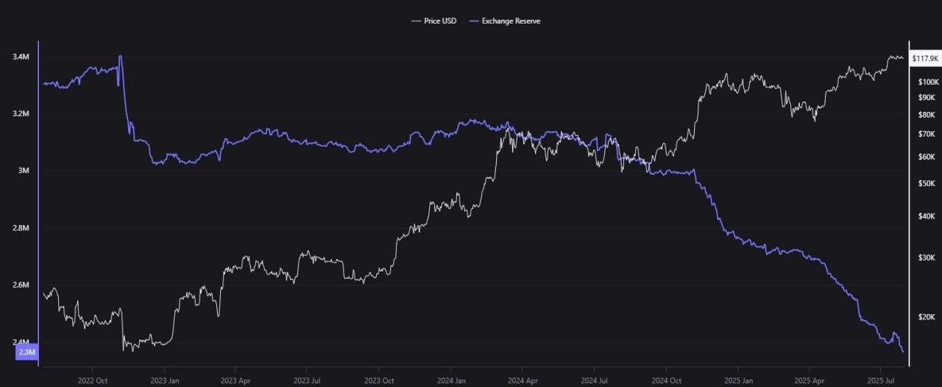Select the $117.9K current price badge

point(924,58)
